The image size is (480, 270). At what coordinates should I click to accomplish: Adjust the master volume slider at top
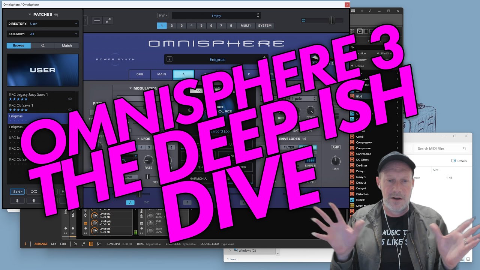(x=331, y=20)
